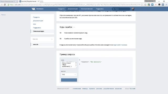Click the green padlock in the address bar

(x=8, y=5)
